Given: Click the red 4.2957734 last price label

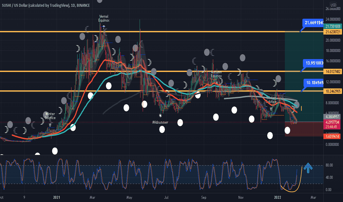Looking at the screenshot, I should coord(332,122).
